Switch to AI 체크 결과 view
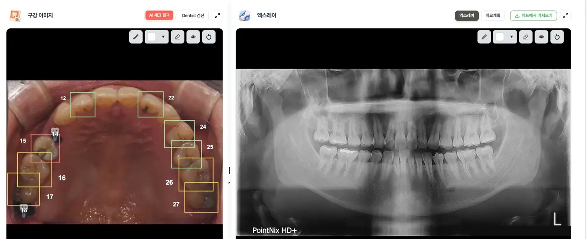This screenshot has height=239, width=587. [x=159, y=15]
